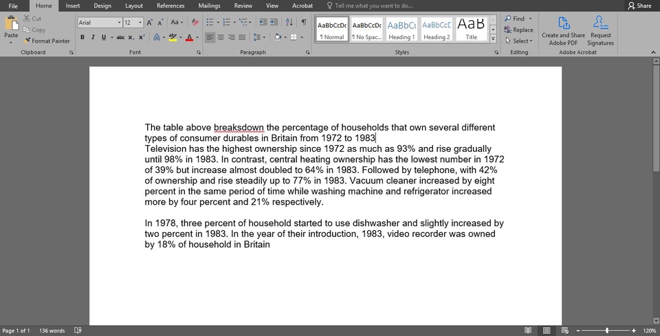Viewport: 660px width, 336px height.
Task: Click the Borders grid icon
Action: 294,37
